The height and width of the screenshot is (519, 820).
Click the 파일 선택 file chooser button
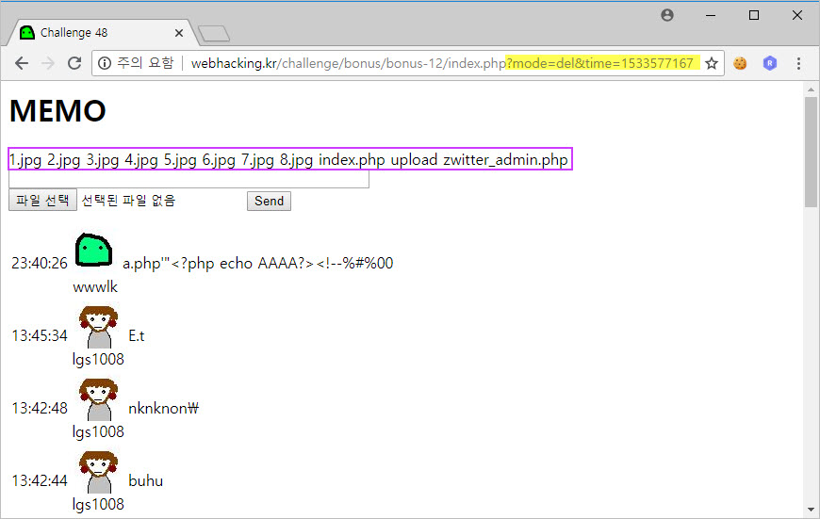point(42,201)
